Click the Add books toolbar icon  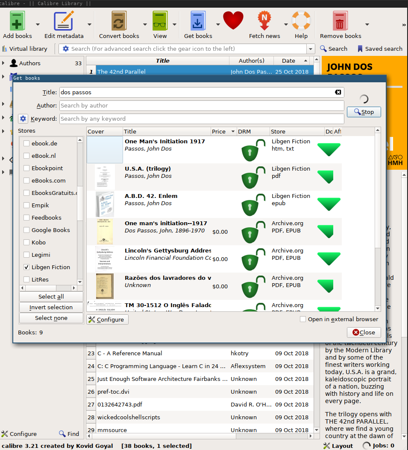[x=17, y=20]
